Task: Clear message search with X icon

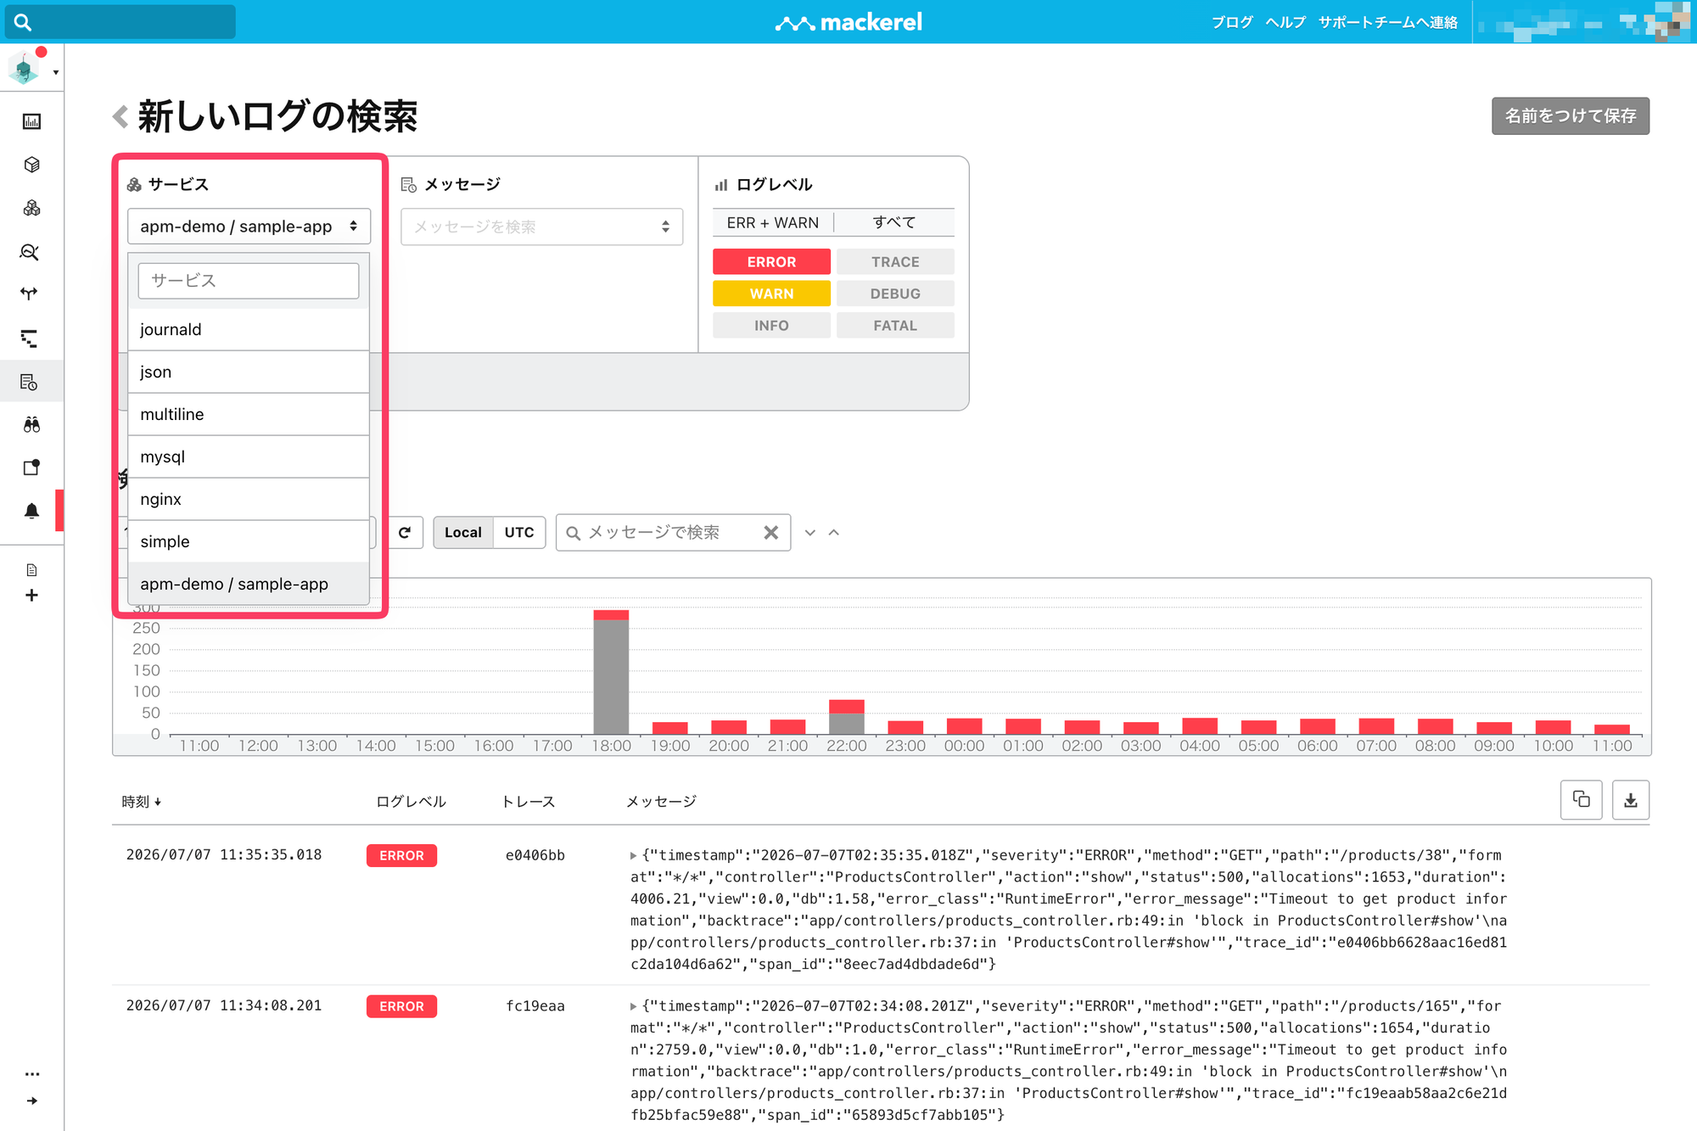Action: point(770,532)
